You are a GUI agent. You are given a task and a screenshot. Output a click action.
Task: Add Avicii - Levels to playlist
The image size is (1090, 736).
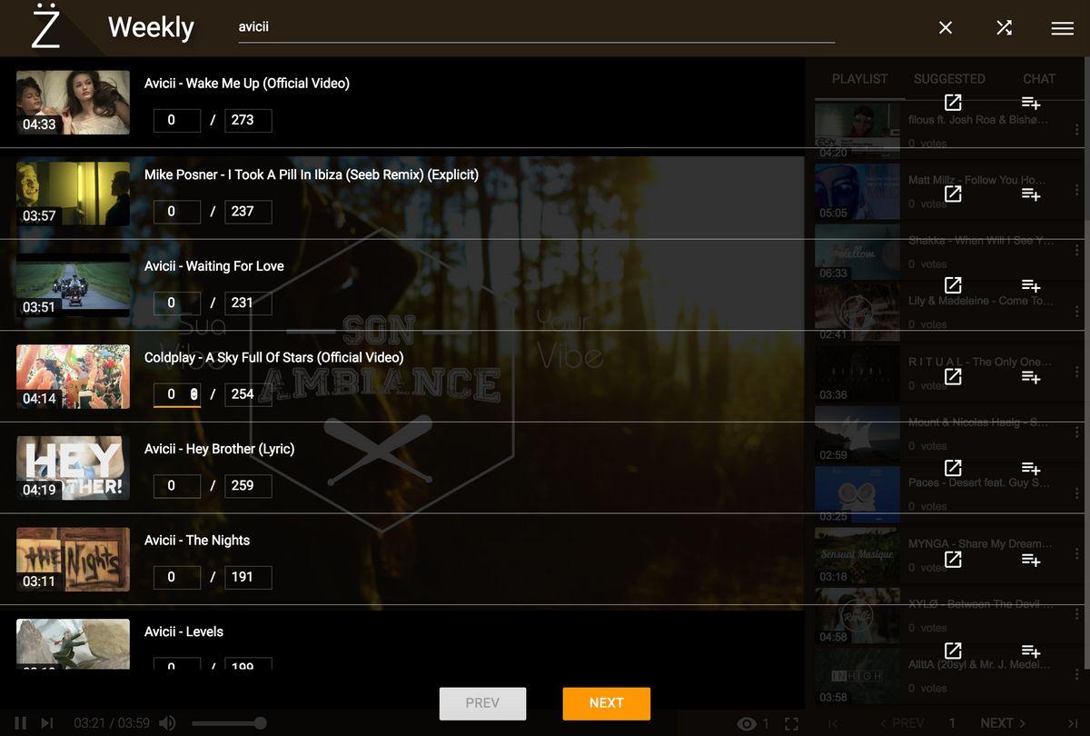tap(1030, 651)
